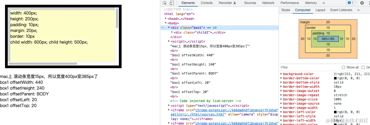Click page text "box1 offsetLeft: 20"
This screenshot has height=125, width=370.
coord(19,100)
